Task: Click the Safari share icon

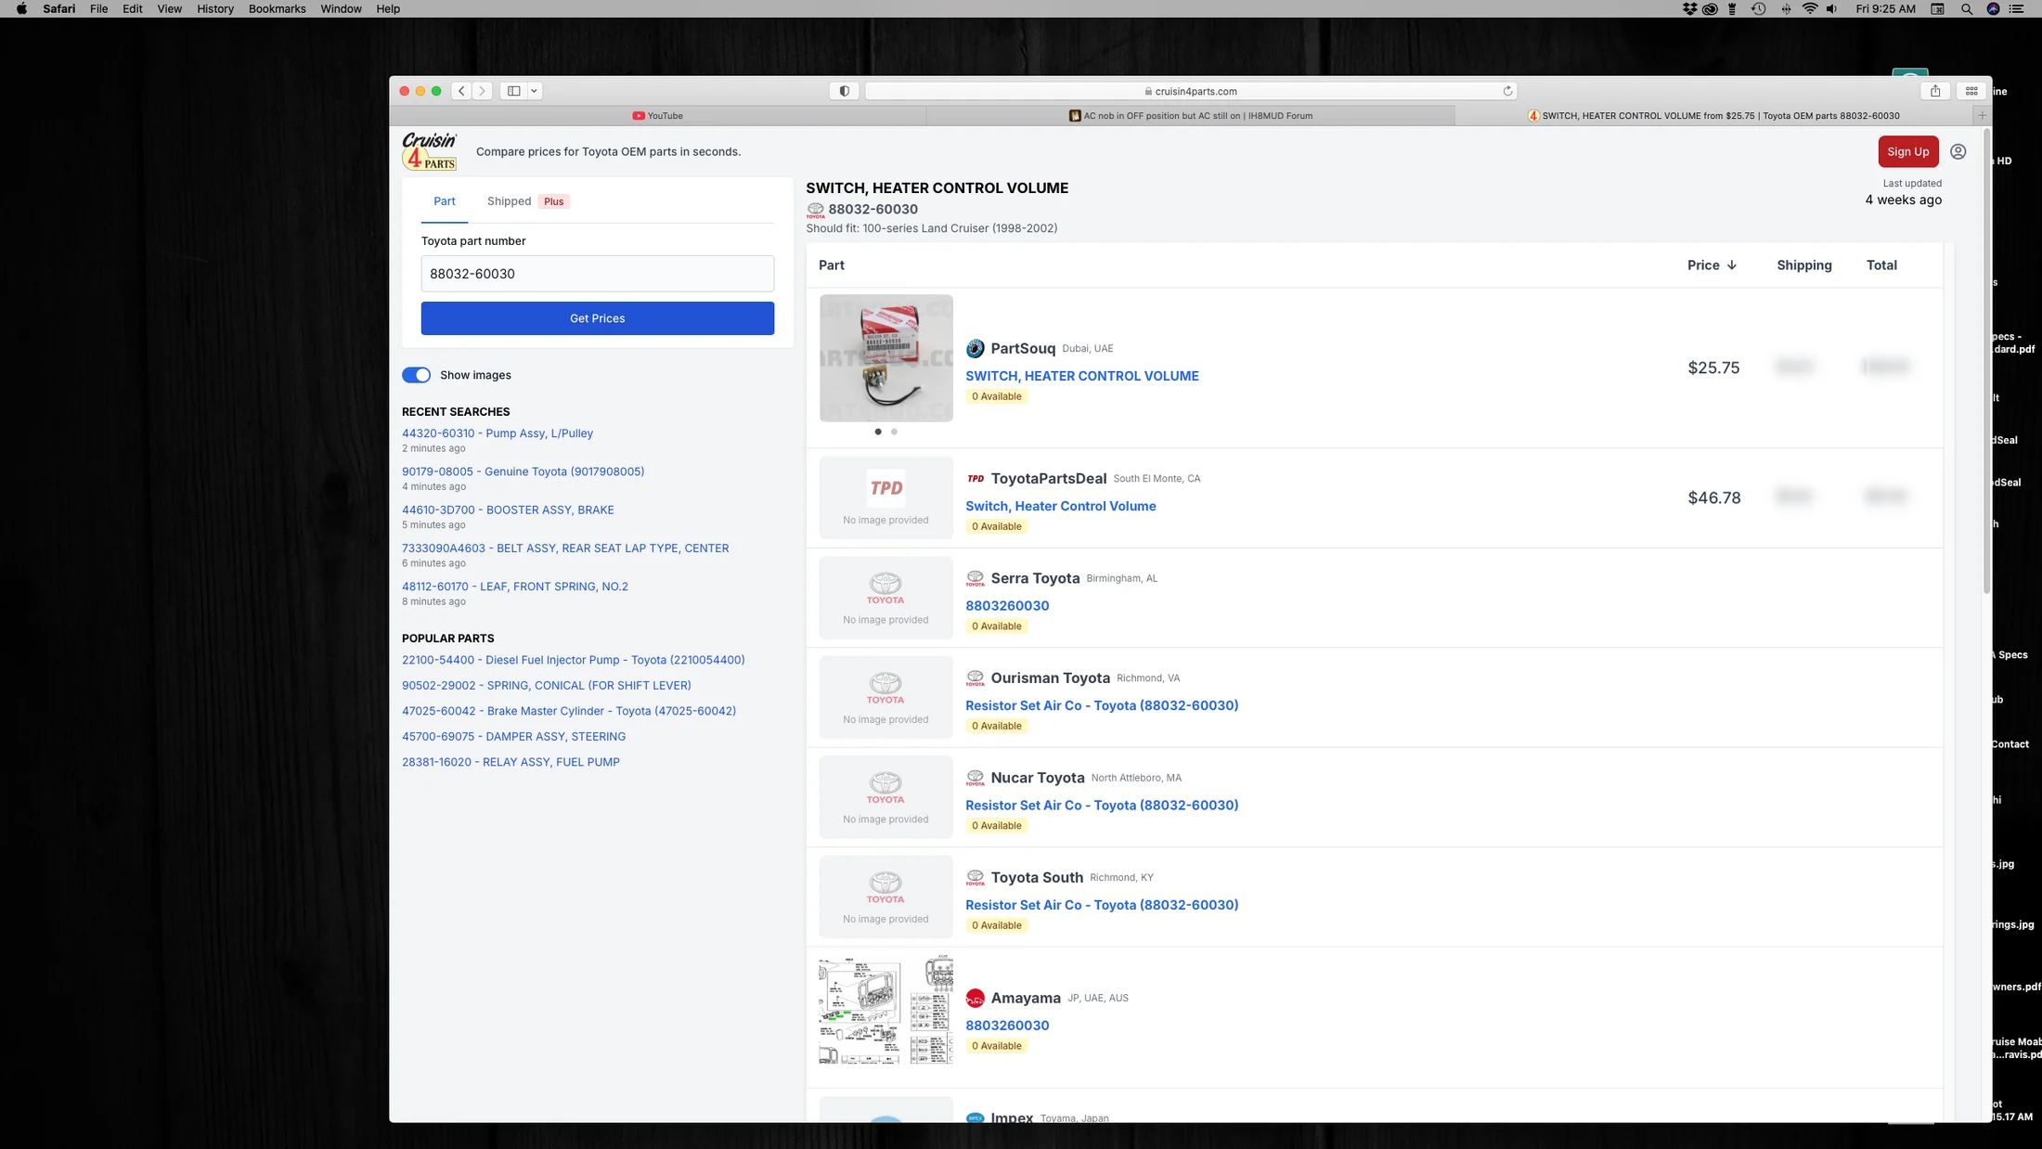Action: (x=1935, y=91)
